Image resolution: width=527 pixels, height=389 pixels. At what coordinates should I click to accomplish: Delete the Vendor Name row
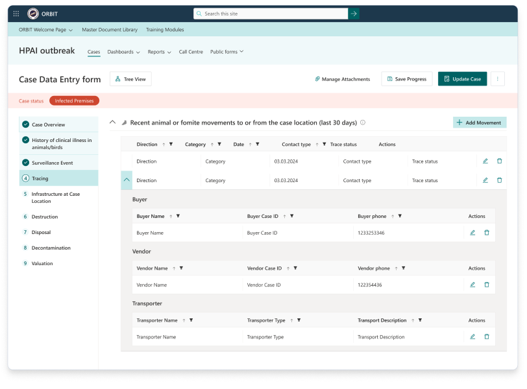click(x=487, y=285)
